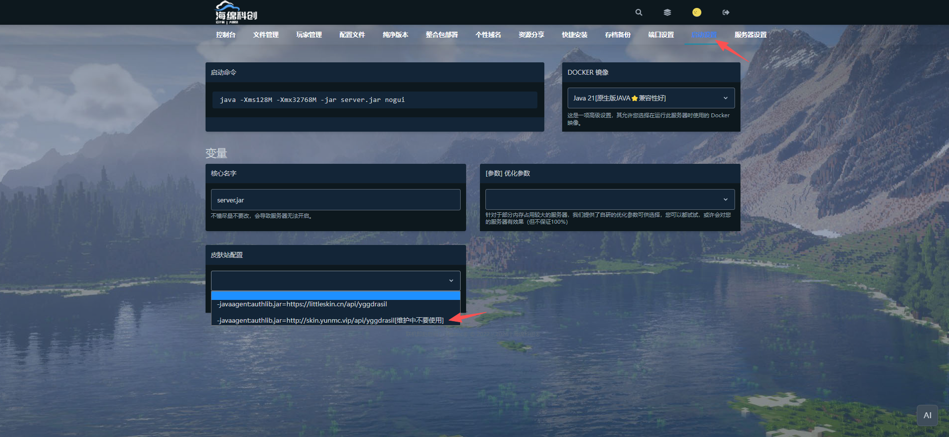Viewport: 949px width, 437px height.
Task: Navigate to the 端口设置 tab
Action: point(661,35)
